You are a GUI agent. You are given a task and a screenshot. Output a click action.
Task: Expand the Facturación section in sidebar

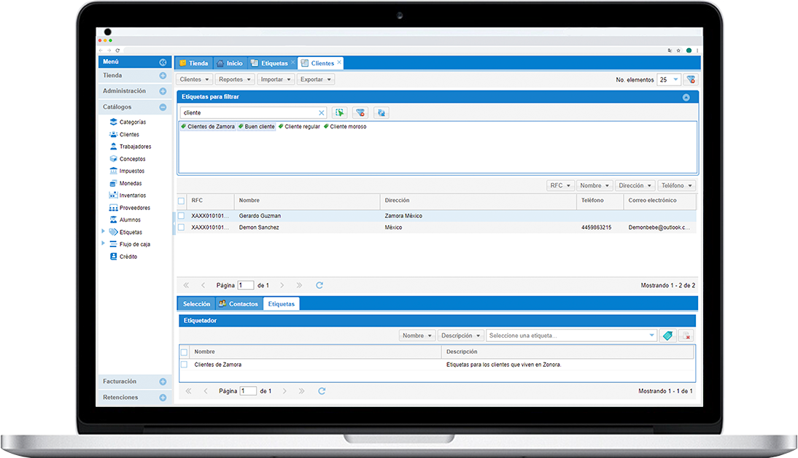click(163, 381)
